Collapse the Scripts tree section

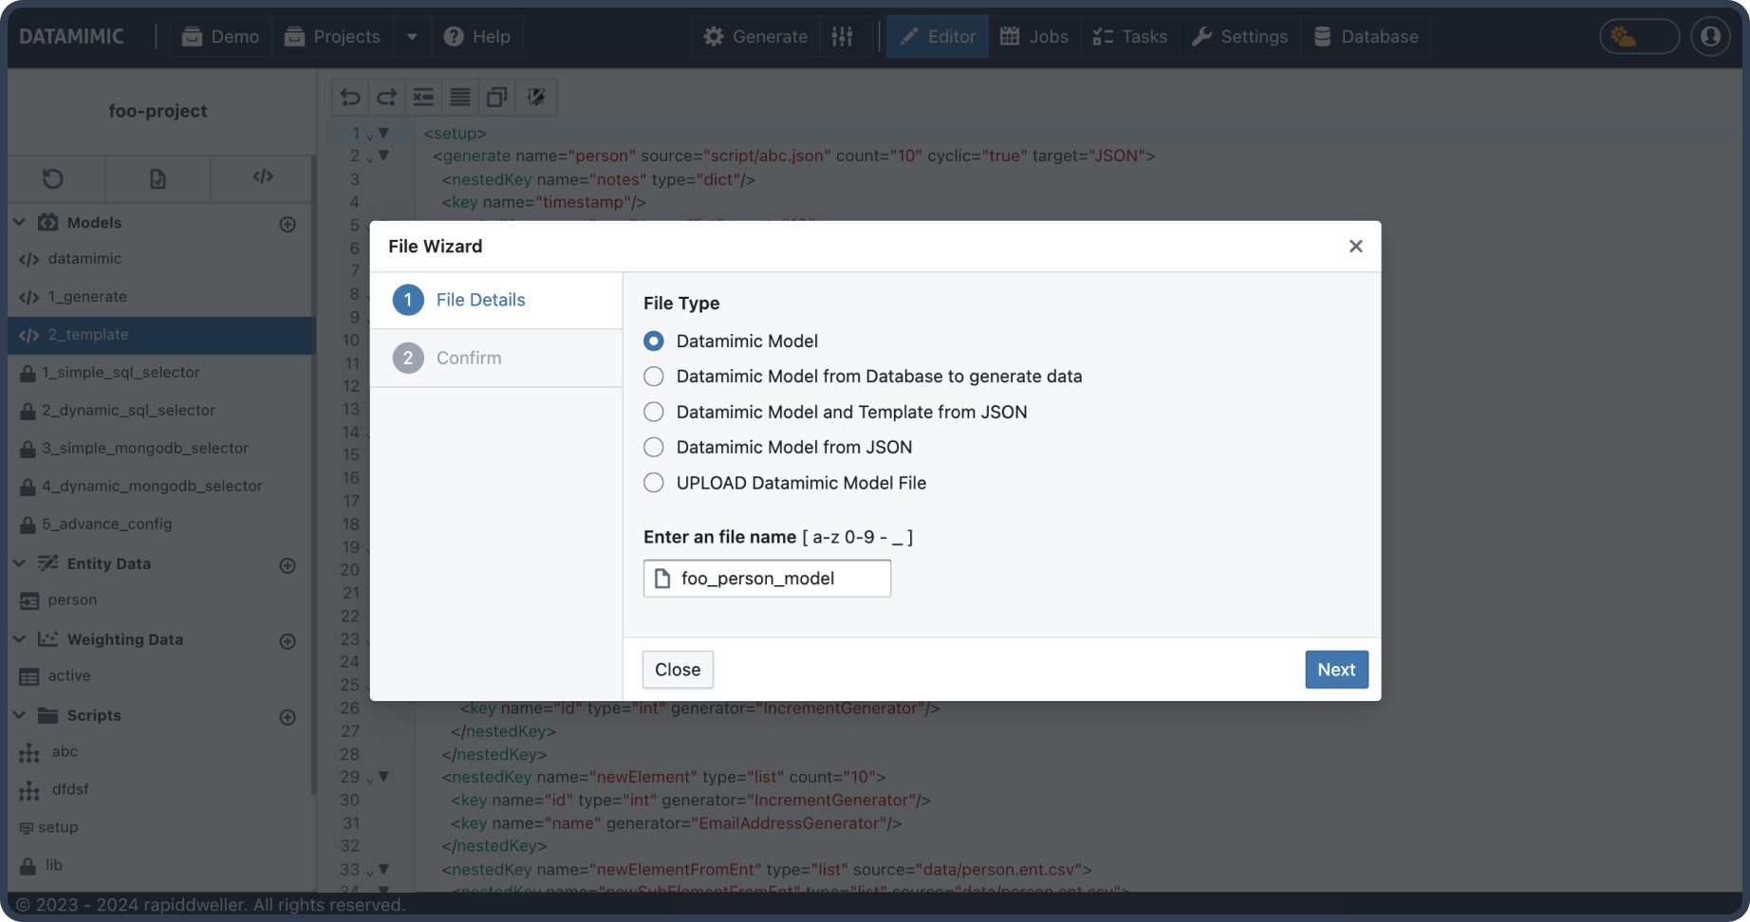pos(19,715)
